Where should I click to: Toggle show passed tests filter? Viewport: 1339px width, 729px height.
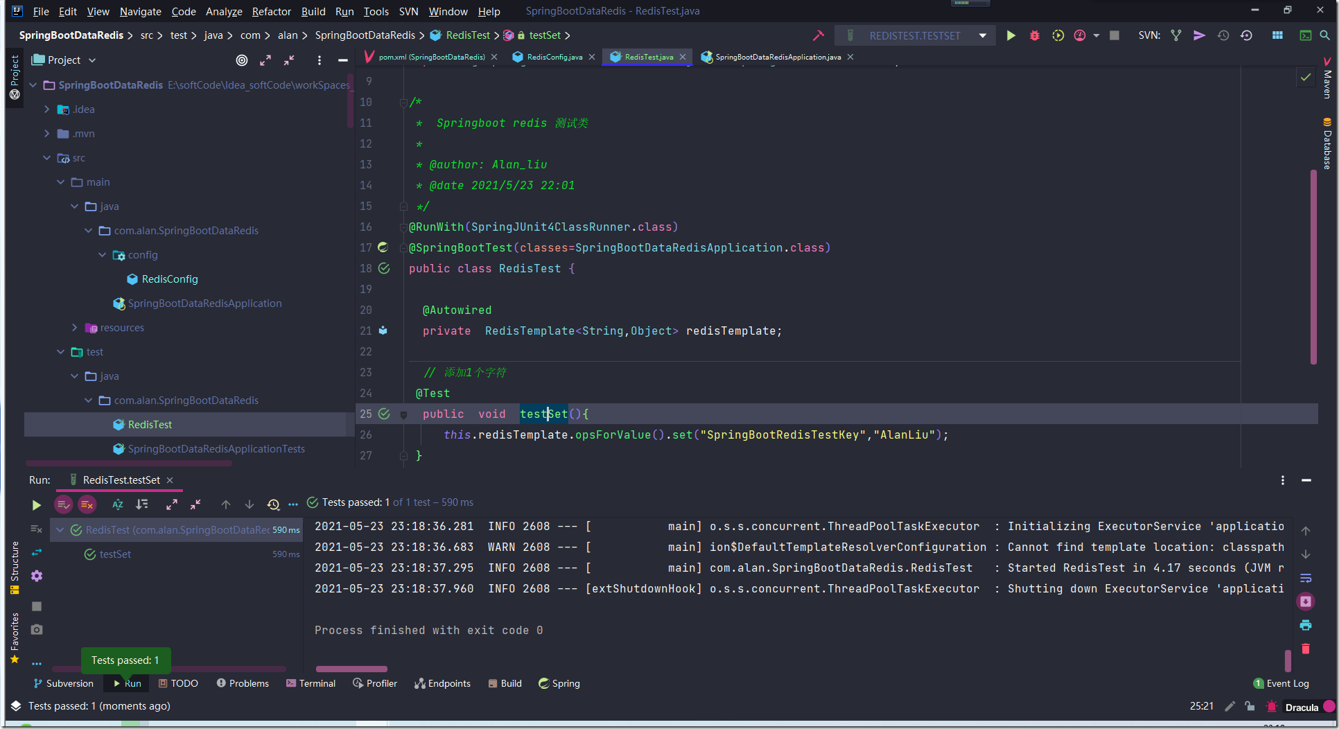tap(63, 504)
